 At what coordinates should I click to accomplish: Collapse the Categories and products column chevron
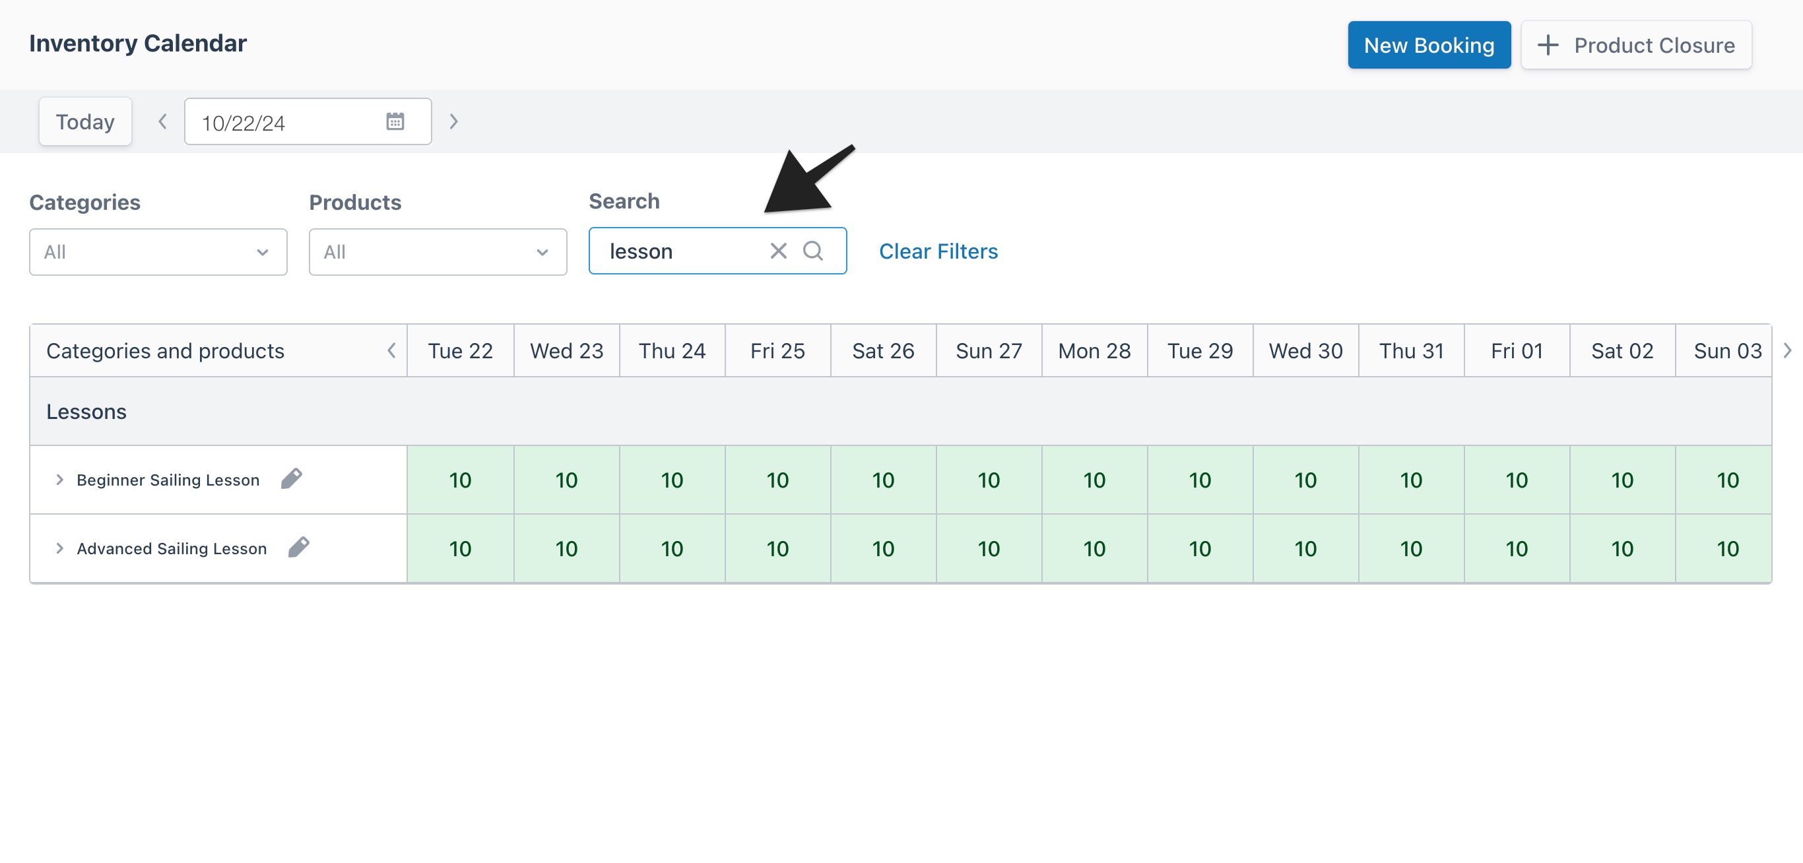tap(392, 350)
